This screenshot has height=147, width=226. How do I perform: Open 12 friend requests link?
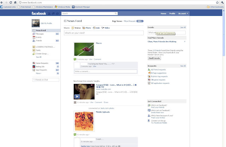pyautogui.click(x=158, y=69)
